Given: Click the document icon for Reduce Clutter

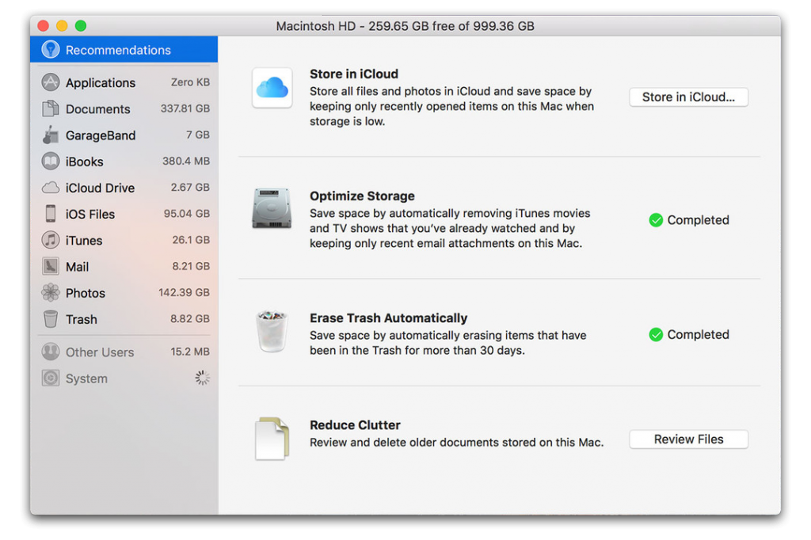Looking at the screenshot, I should click(272, 439).
